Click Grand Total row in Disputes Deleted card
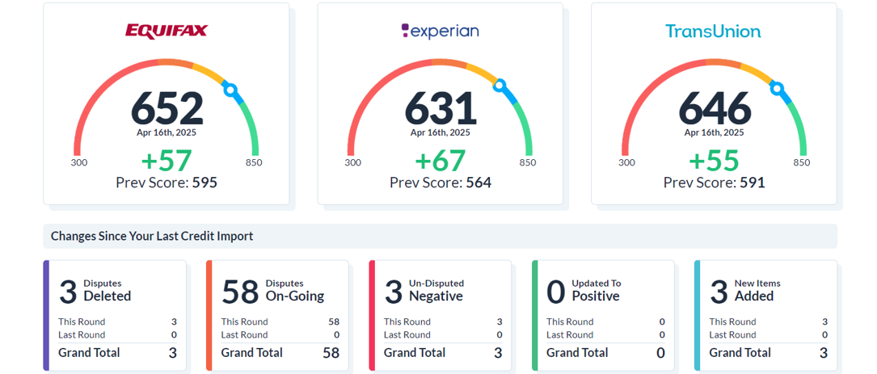The height and width of the screenshot is (374, 877). (117, 353)
